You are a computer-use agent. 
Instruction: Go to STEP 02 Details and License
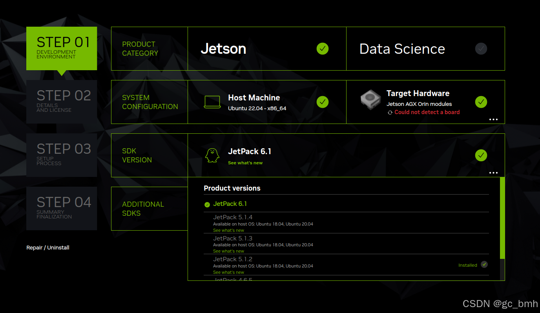(x=62, y=102)
